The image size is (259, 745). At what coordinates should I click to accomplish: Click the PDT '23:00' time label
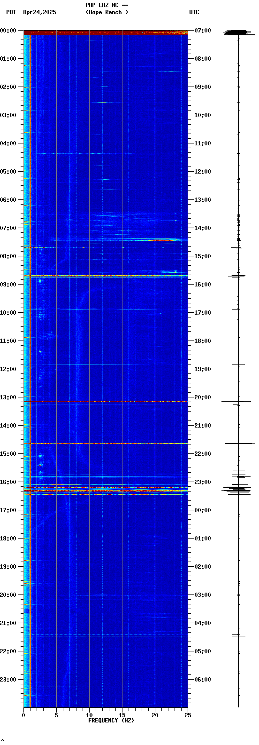8,680
